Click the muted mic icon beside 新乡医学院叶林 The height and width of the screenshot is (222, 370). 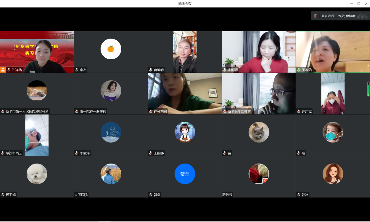[225, 112]
